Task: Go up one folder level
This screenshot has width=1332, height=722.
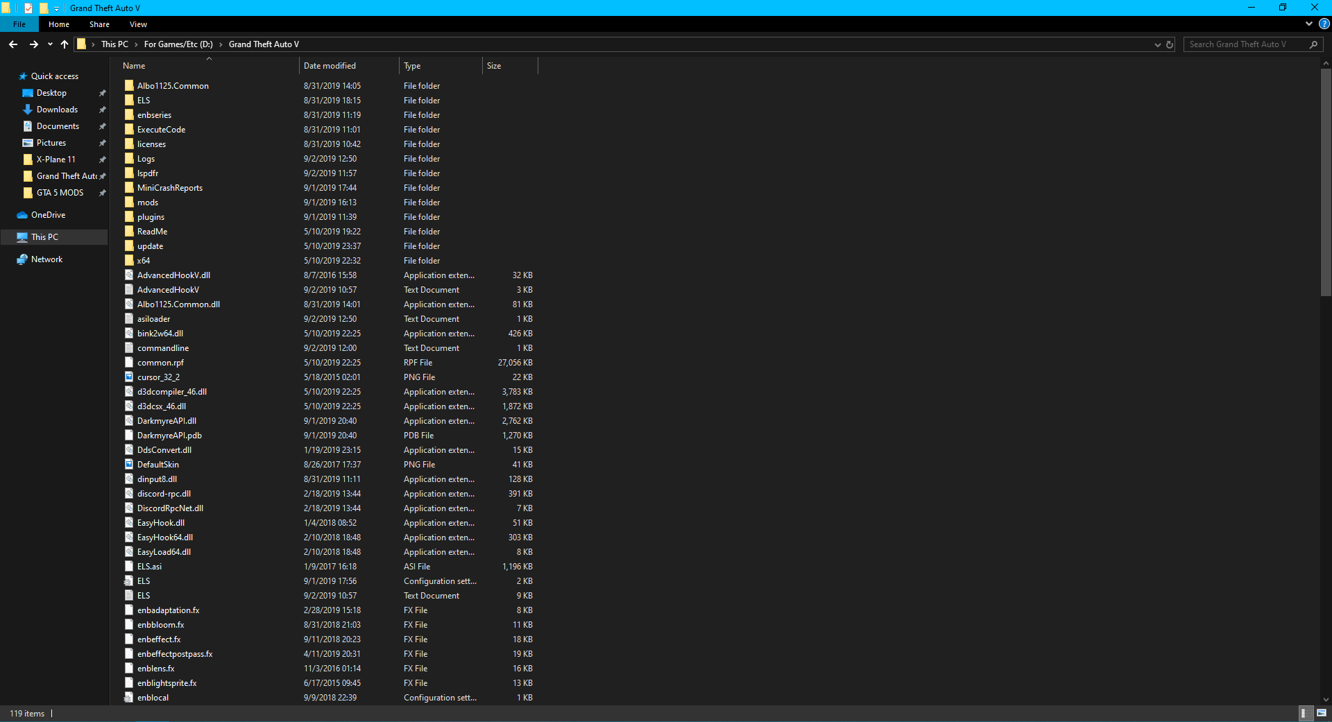Action: tap(65, 44)
